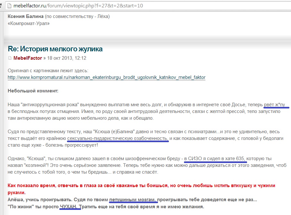Click the paragraph starting 'Наша "антикоррупционная рожа"'
Image resolution: width=291 pixels, height=215 pixels.
146,111
